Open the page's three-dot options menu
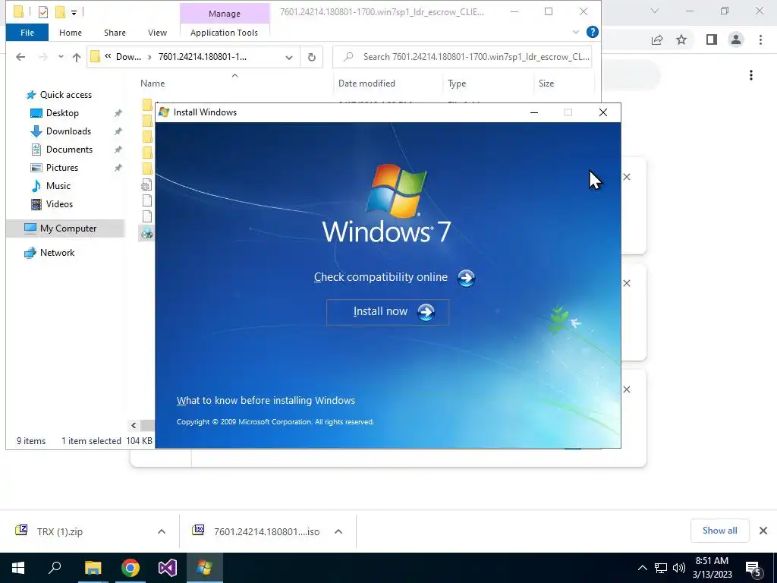This screenshot has height=583, width=777. [751, 75]
